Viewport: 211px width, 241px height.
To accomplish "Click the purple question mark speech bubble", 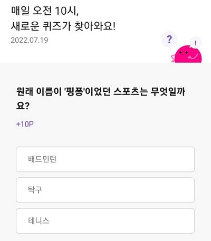I will point(169,40).
